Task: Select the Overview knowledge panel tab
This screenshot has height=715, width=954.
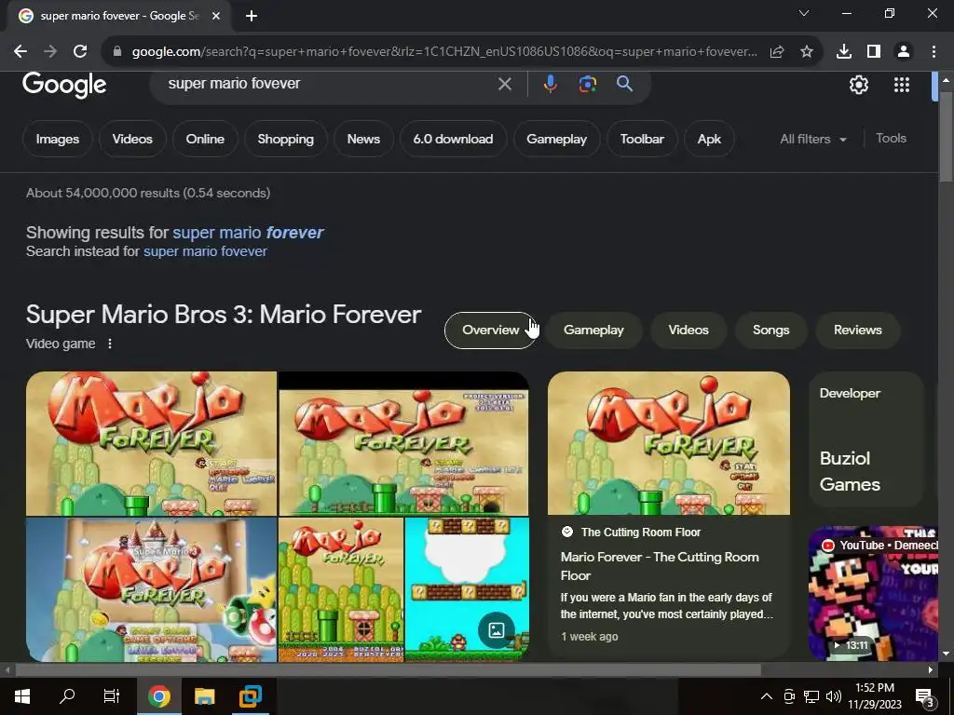Action: (x=490, y=330)
